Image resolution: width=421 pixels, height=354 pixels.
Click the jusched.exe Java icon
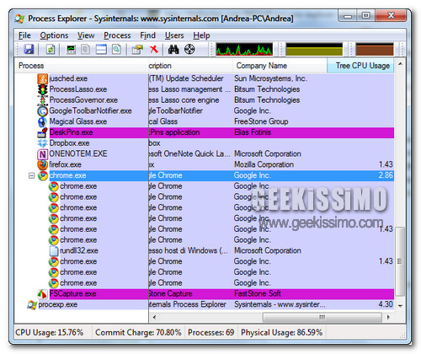coord(43,78)
